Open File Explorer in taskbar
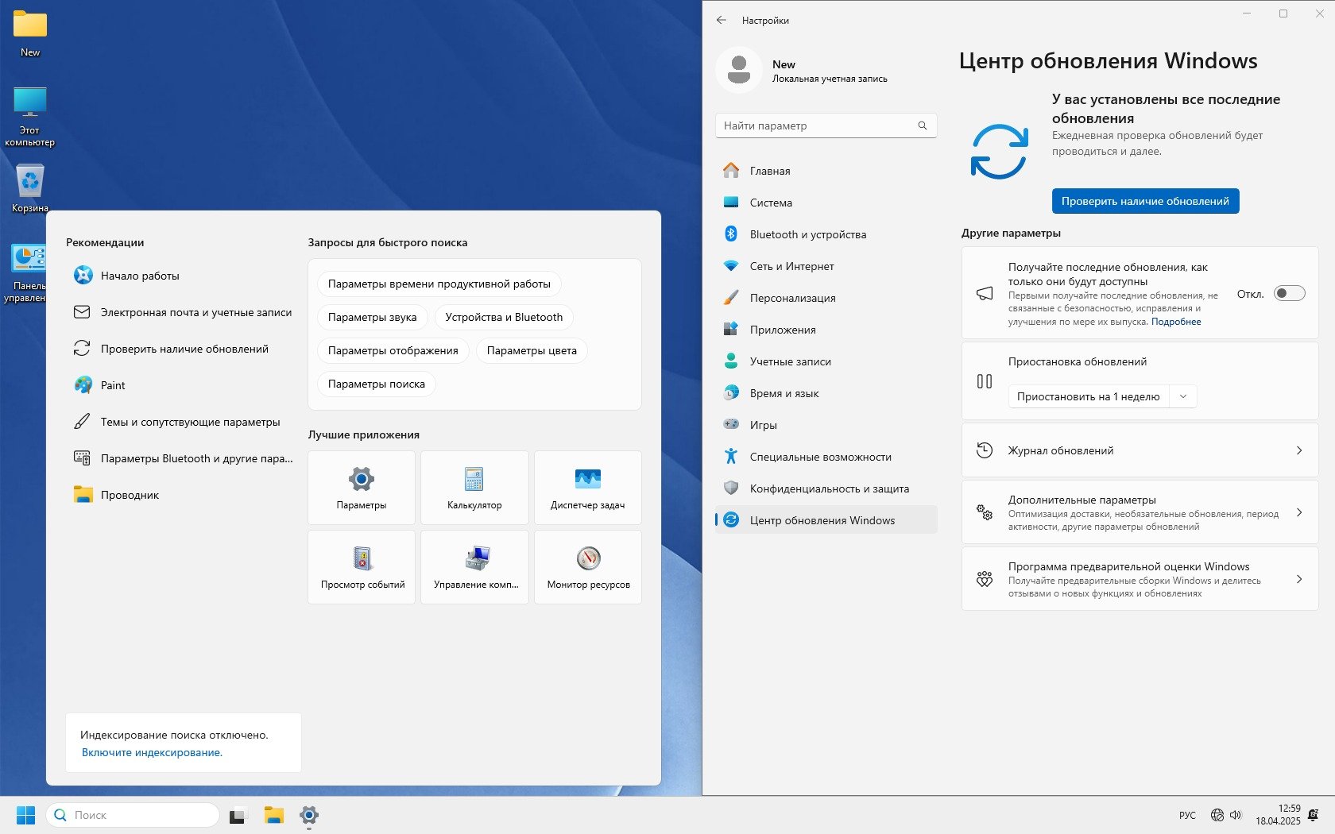 coord(274,815)
